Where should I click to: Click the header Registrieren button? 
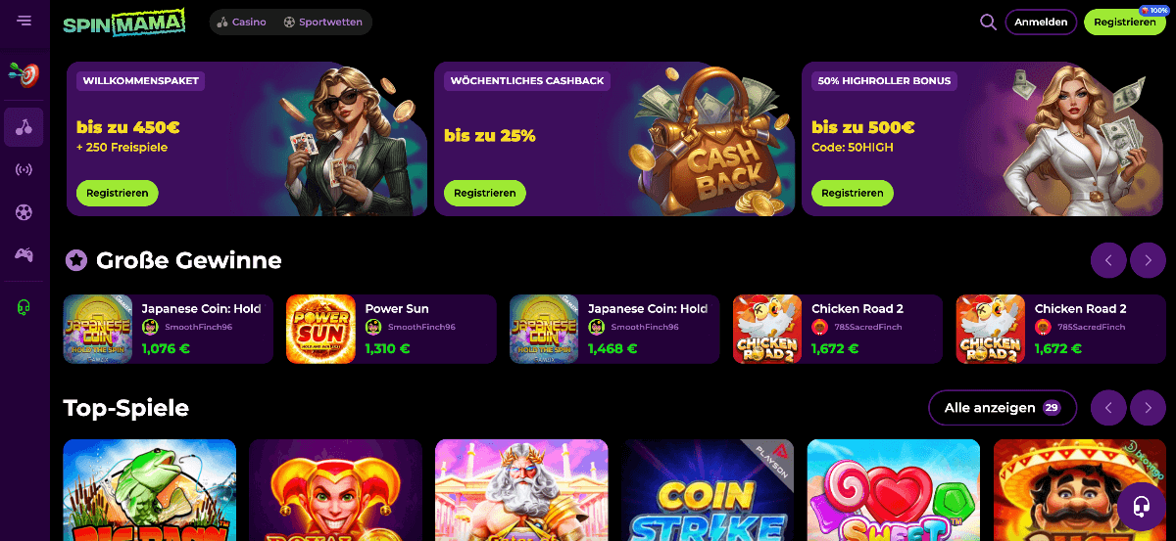point(1125,22)
